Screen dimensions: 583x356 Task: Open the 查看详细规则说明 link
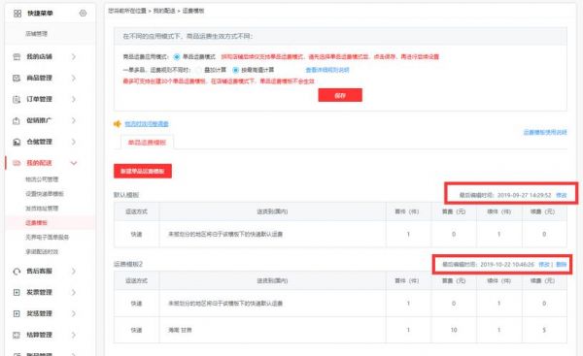coord(327,70)
